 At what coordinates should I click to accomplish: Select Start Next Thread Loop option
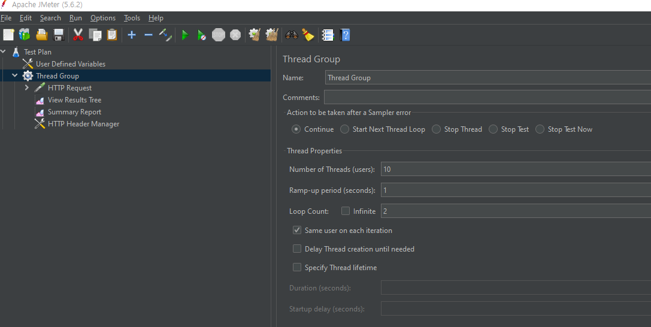point(344,129)
